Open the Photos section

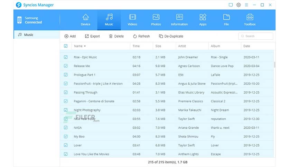tap(156, 20)
